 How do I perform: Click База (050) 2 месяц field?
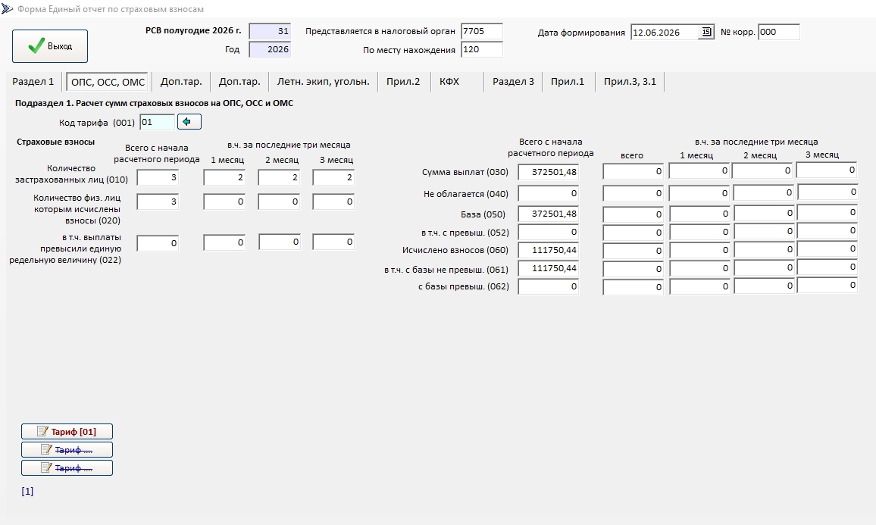point(765,213)
